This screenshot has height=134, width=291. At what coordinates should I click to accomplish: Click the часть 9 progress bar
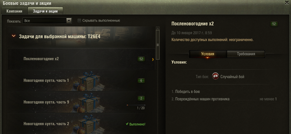point(136,105)
